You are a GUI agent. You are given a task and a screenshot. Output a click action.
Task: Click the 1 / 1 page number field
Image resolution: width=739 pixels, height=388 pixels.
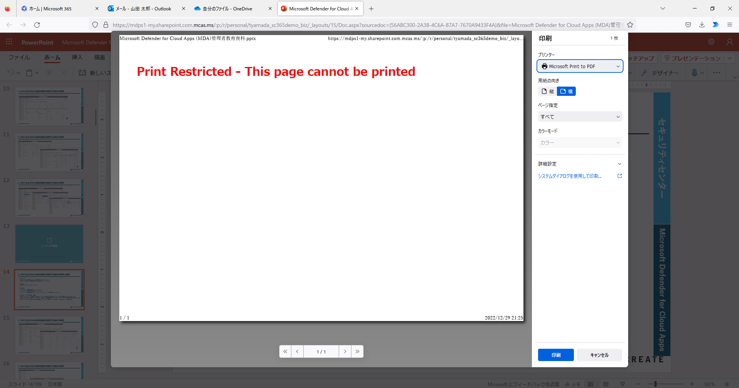click(x=321, y=351)
